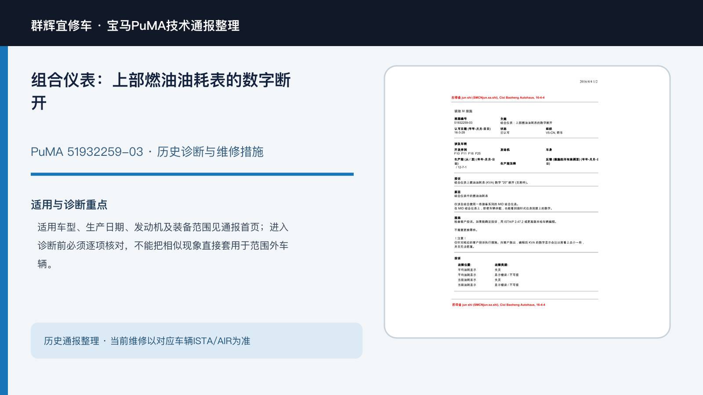Open the PuMA document thumbnail card

pyautogui.click(x=527, y=202)
